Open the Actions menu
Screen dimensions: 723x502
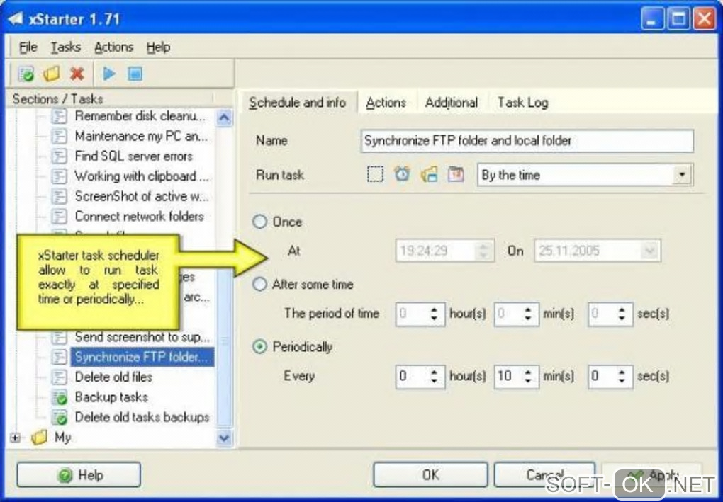[113, 47]
